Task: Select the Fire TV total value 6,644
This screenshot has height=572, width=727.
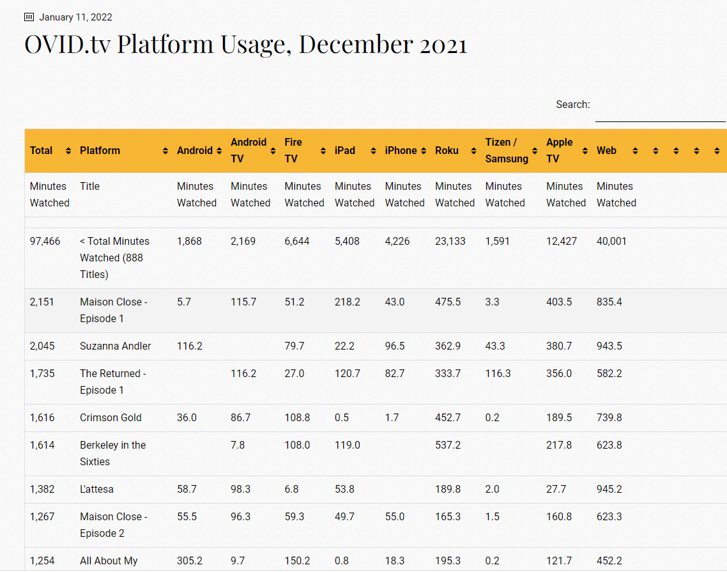Action: 296,241
